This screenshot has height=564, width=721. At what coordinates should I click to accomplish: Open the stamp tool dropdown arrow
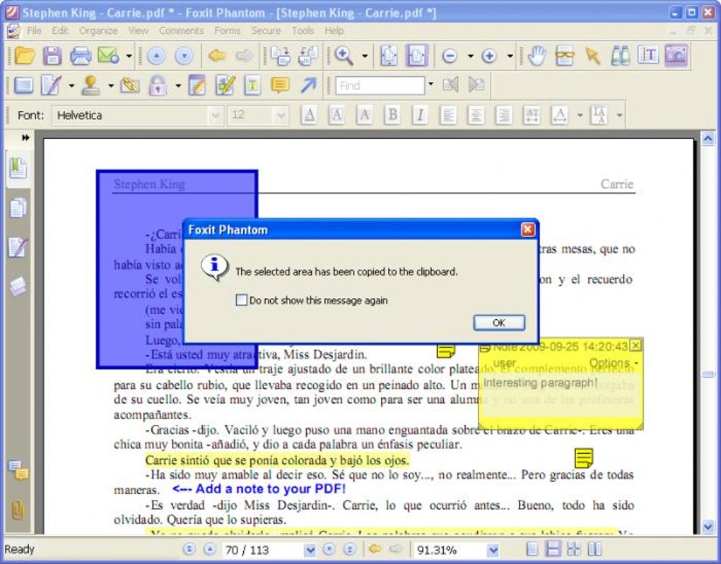pyautogui.click(x=111, y=85)
